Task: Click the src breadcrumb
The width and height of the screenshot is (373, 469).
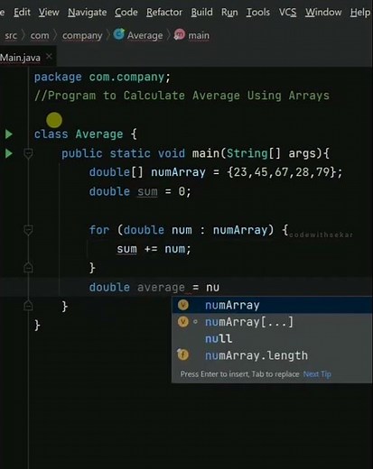Action: click(x=11, y=35)
